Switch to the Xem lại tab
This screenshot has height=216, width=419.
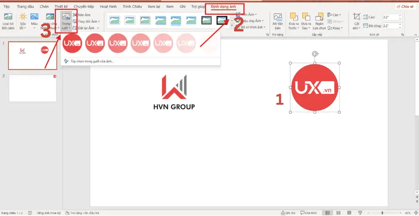tap(154, 6)
